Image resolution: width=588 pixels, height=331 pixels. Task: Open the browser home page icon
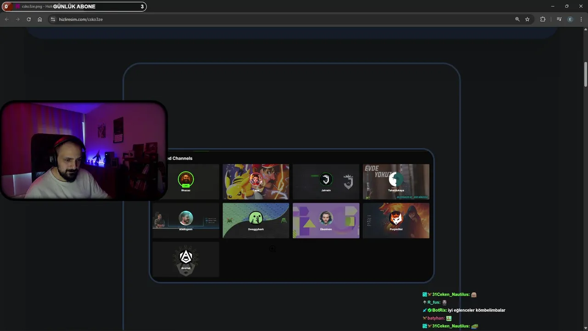pos(40,19)
